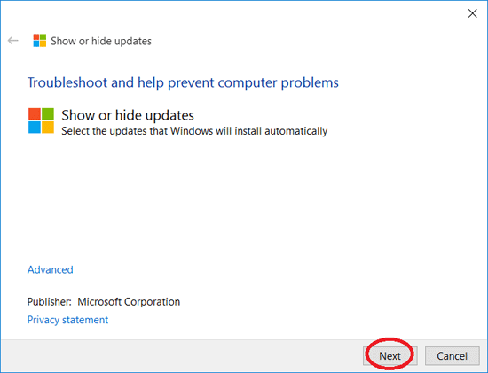This screenshot has width=488, height=373.
Task: Click the gray footer bar beside Next
Action: (x=180, y=356)
